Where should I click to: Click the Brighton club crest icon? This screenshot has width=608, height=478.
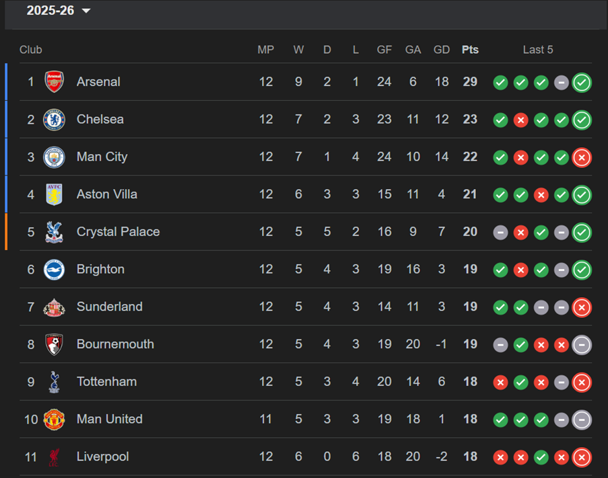tap(55, 270)
